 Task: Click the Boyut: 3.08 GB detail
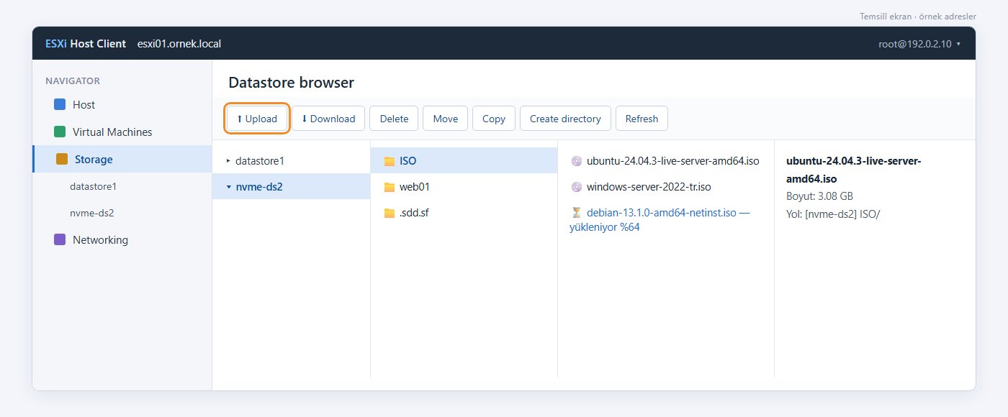820,196
